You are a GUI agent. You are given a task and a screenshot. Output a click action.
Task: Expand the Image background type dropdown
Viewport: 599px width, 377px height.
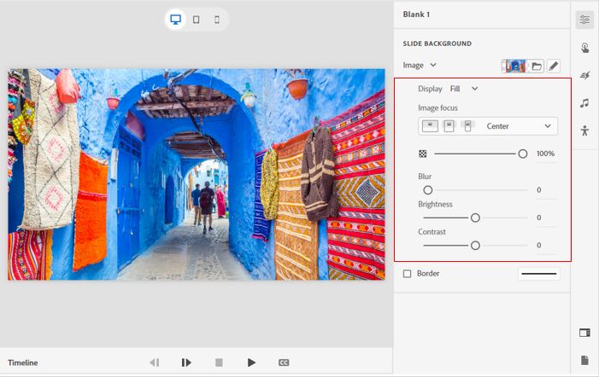click(420, 65)
